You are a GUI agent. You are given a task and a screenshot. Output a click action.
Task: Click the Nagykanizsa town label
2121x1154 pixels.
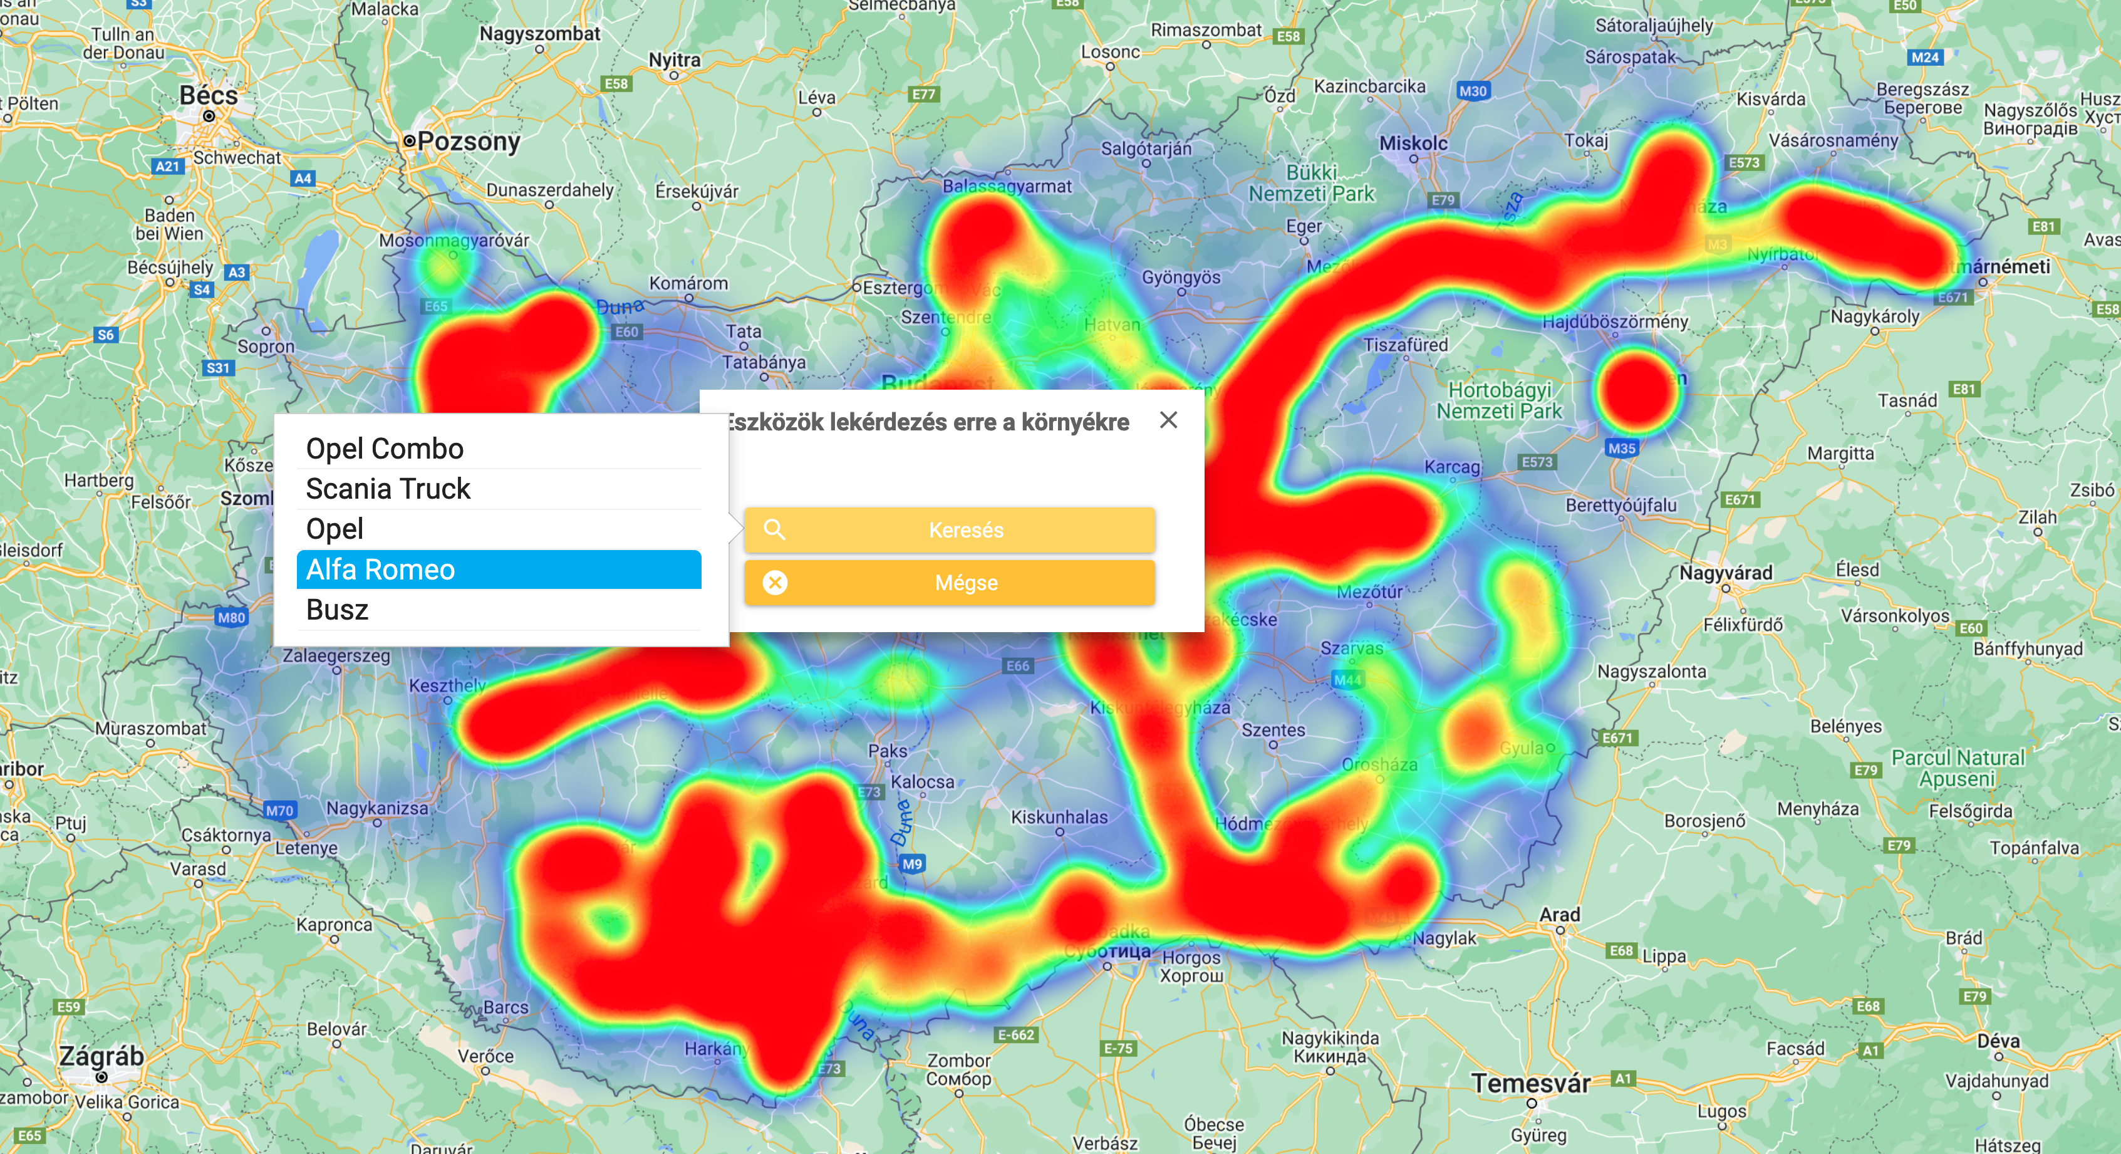(x=377, y=809)
